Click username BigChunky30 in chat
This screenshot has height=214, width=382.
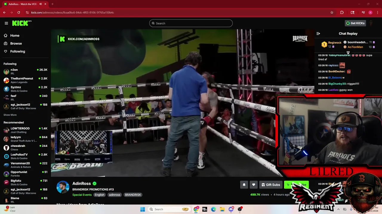[x=337, y=84]
